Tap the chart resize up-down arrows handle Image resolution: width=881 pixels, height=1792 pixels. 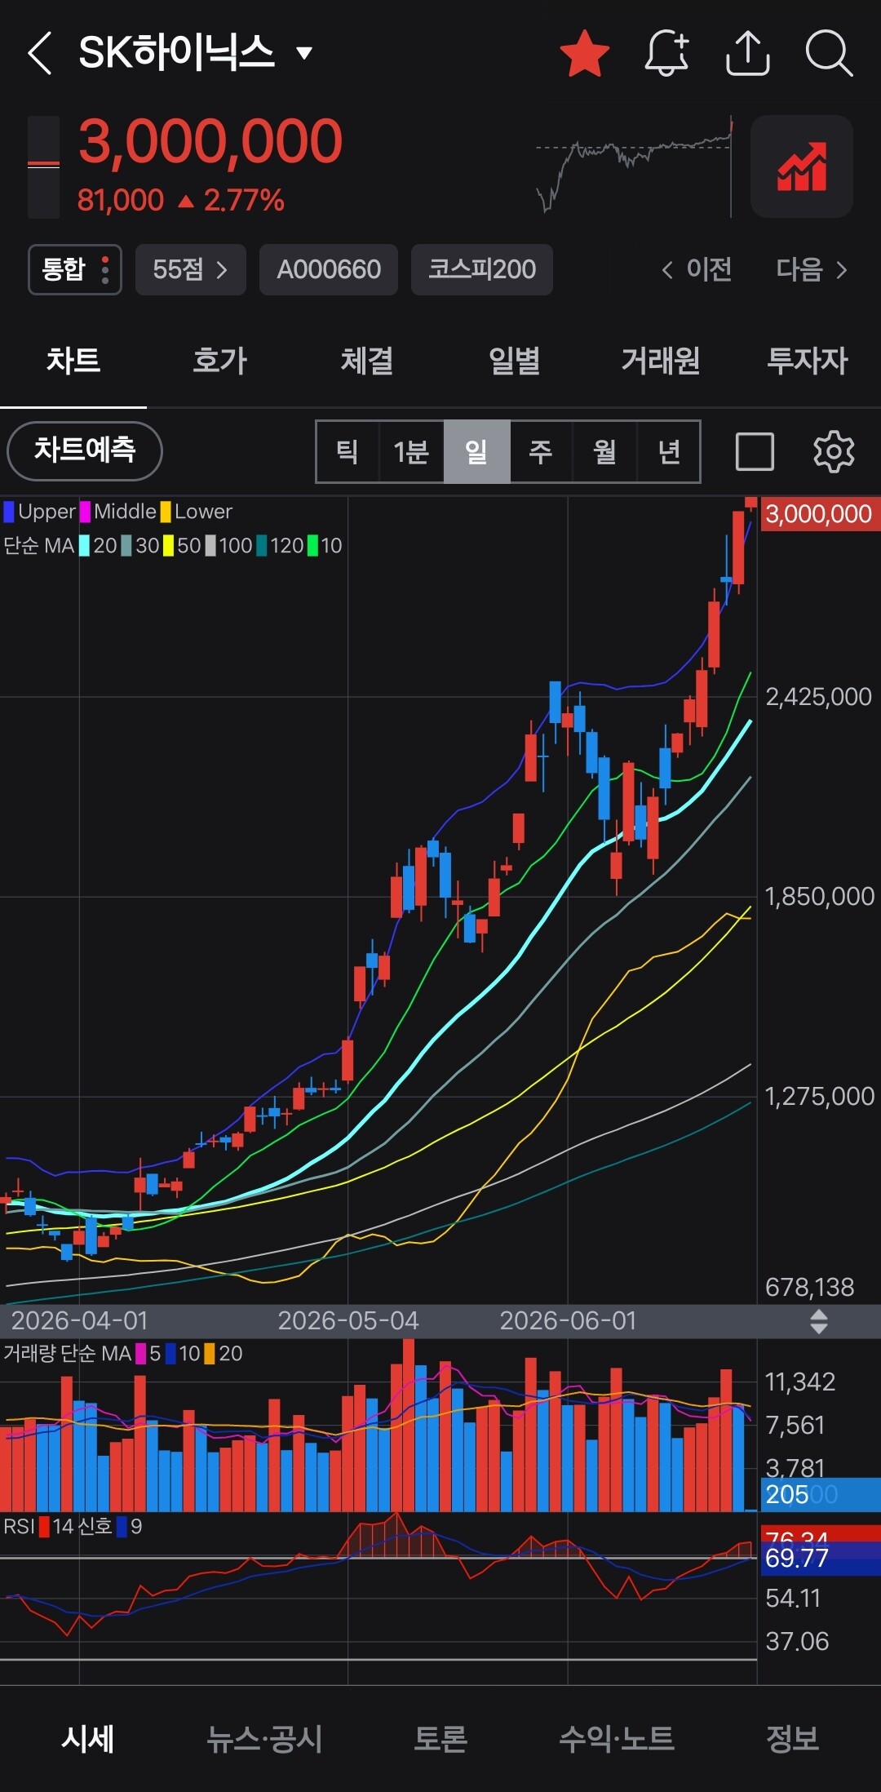click(819, 1321)
